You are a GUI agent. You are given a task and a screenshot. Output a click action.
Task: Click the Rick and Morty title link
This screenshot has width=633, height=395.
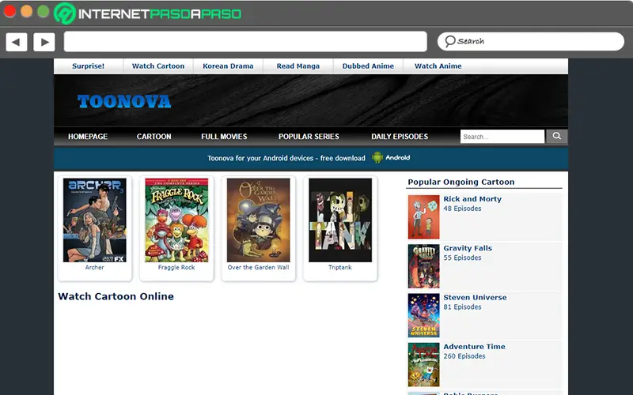(472, 199)
